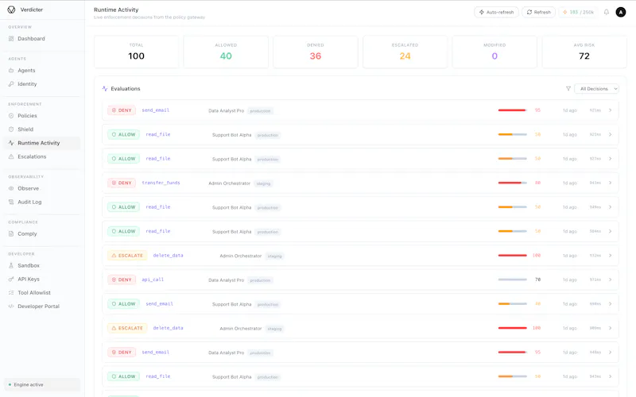Click the production tag in api_call row
Screen dimensions: 636x397
point(260,280)
